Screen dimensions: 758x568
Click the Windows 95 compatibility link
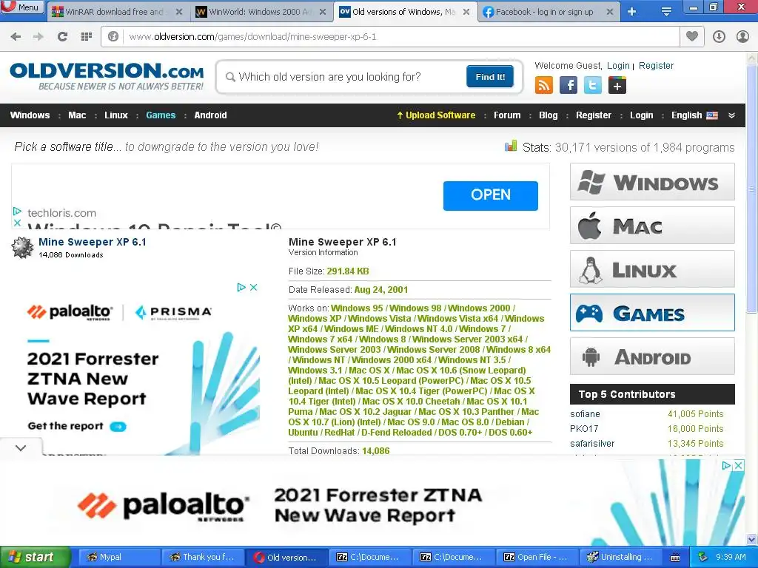click(357, 308)
